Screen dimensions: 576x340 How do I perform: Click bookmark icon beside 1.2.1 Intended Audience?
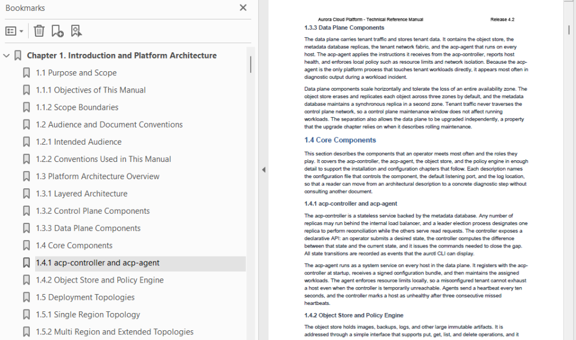26,142
